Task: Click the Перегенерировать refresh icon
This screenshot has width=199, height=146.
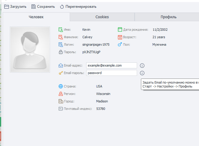Action: click(62, 7)
